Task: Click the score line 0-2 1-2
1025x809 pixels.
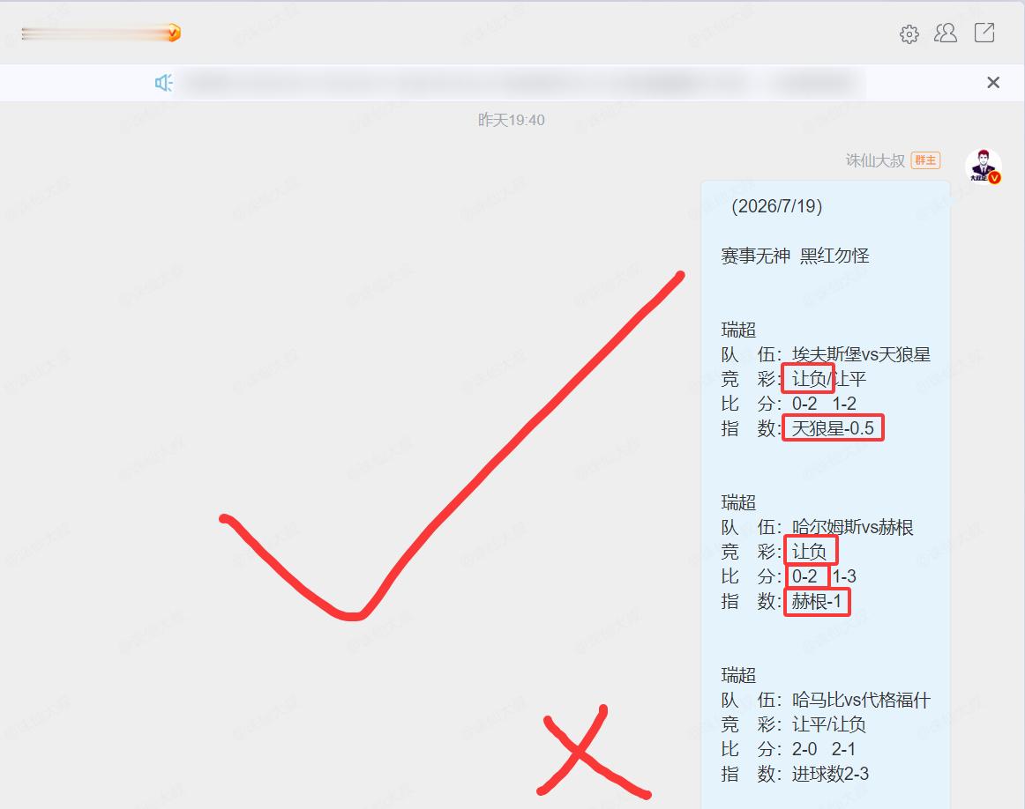Action: (x=824, y=404)
